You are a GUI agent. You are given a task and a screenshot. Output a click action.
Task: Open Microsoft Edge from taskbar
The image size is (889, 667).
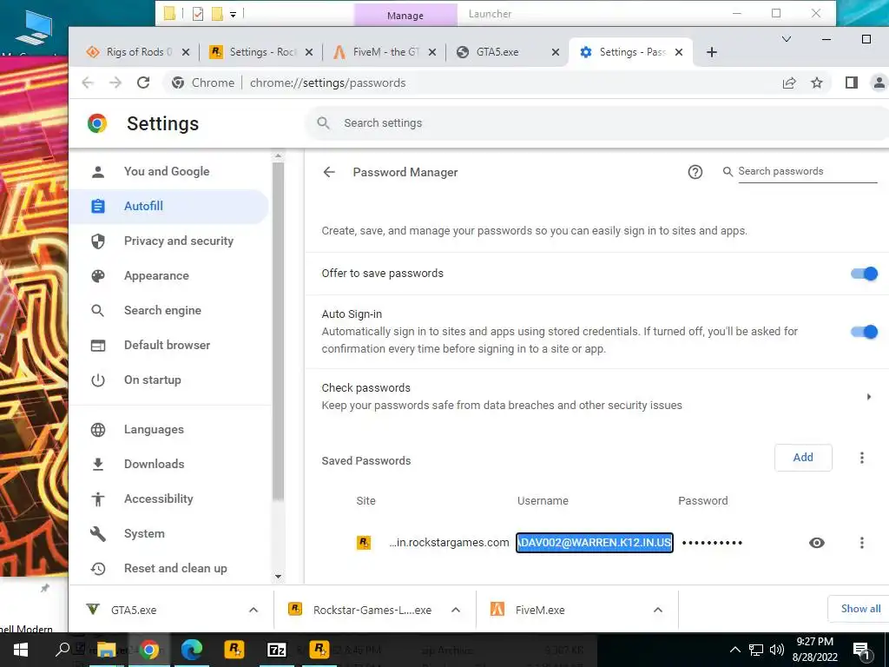(192, 650)
